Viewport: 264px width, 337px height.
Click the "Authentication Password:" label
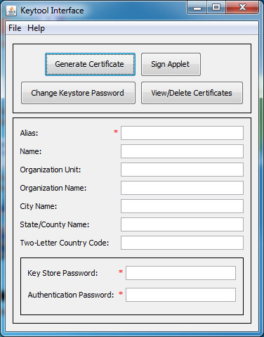tap(71, 295)
